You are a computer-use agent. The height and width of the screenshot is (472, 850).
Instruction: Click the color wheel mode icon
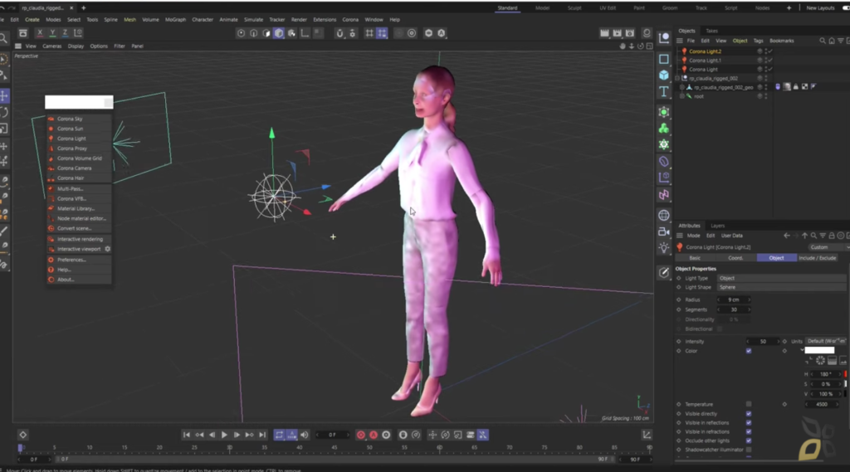tap(820, 361)
